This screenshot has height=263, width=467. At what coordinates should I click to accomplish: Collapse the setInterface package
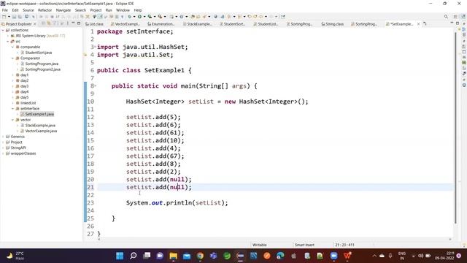coord(13,109)
